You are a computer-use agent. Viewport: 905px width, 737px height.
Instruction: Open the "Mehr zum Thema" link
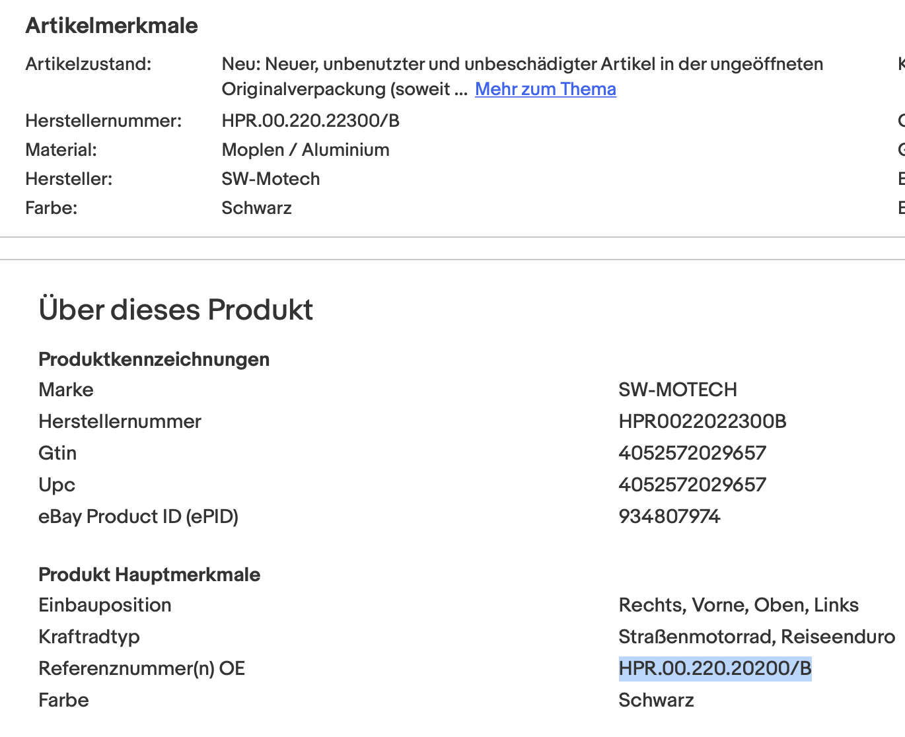pyautogui.click(x=545, y=89)
